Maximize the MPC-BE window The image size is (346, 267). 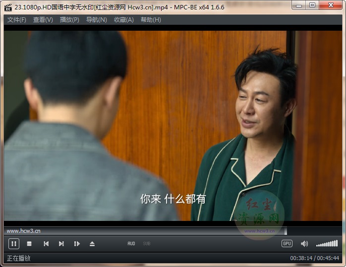[x=312, y=5]
